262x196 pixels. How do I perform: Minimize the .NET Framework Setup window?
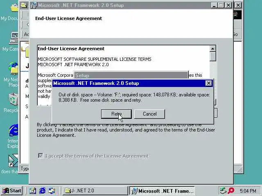tap(214, 5)
